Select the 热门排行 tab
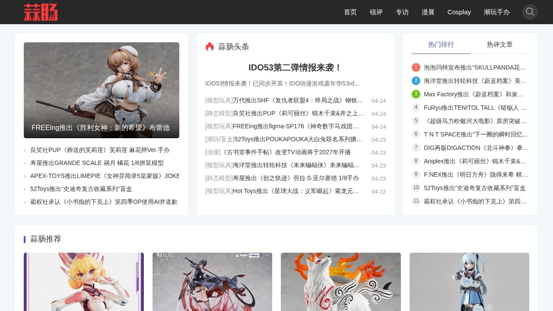 click(441, 44)
